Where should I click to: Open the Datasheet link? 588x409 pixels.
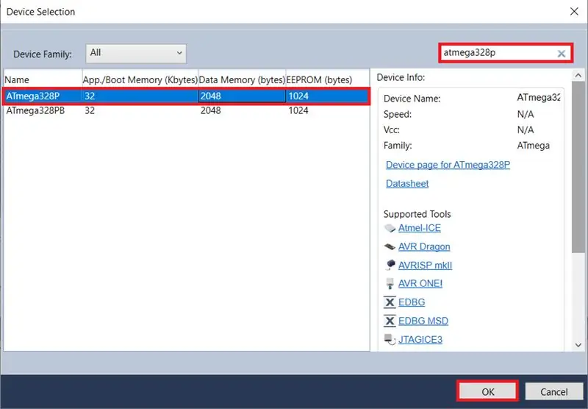click(x=407, y=183)
